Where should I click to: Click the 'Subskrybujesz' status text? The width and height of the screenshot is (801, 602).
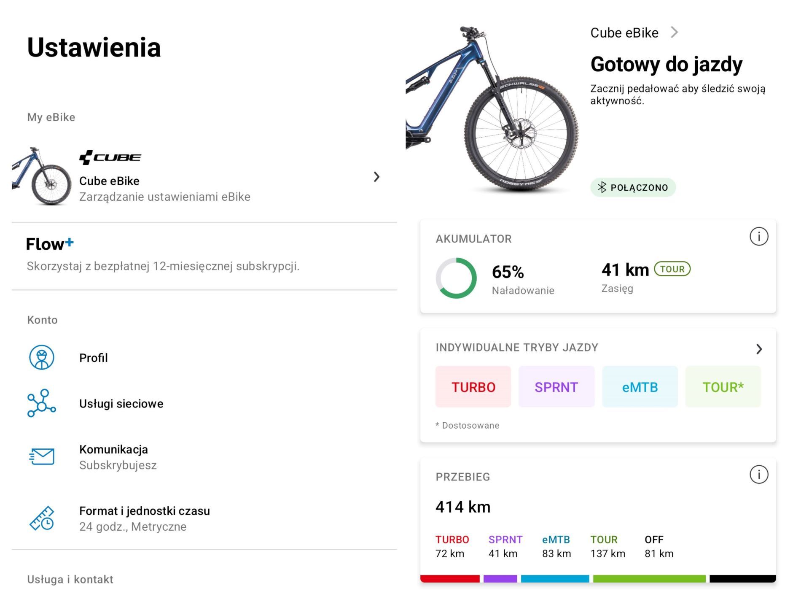tap(118, 465)
